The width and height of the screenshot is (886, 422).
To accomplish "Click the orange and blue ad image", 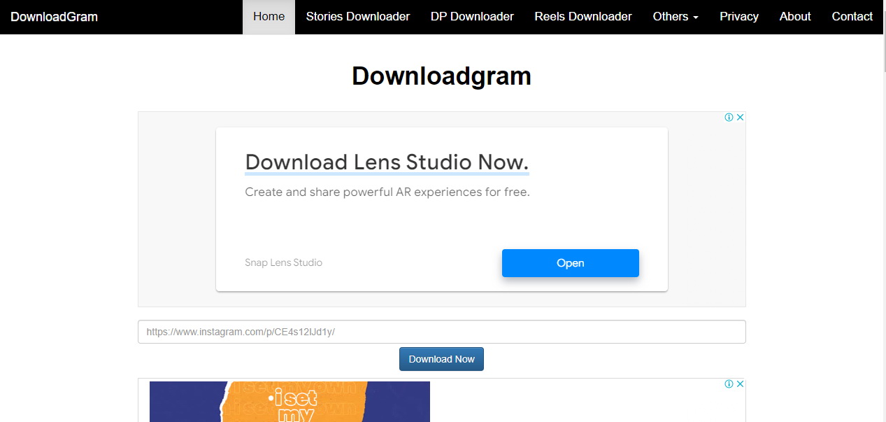I will coord(290,402).
